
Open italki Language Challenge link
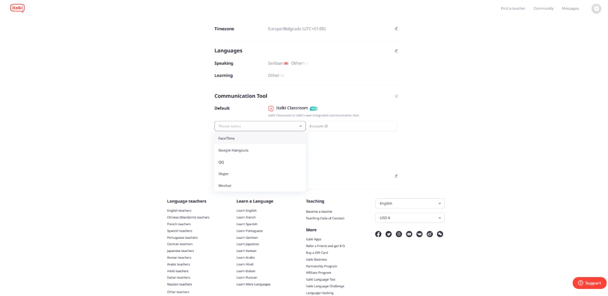(325, 286)
